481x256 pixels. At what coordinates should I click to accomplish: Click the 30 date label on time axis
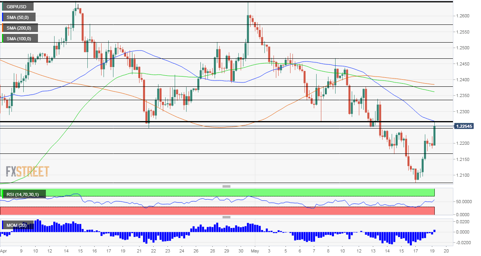(x=241, y=251)
